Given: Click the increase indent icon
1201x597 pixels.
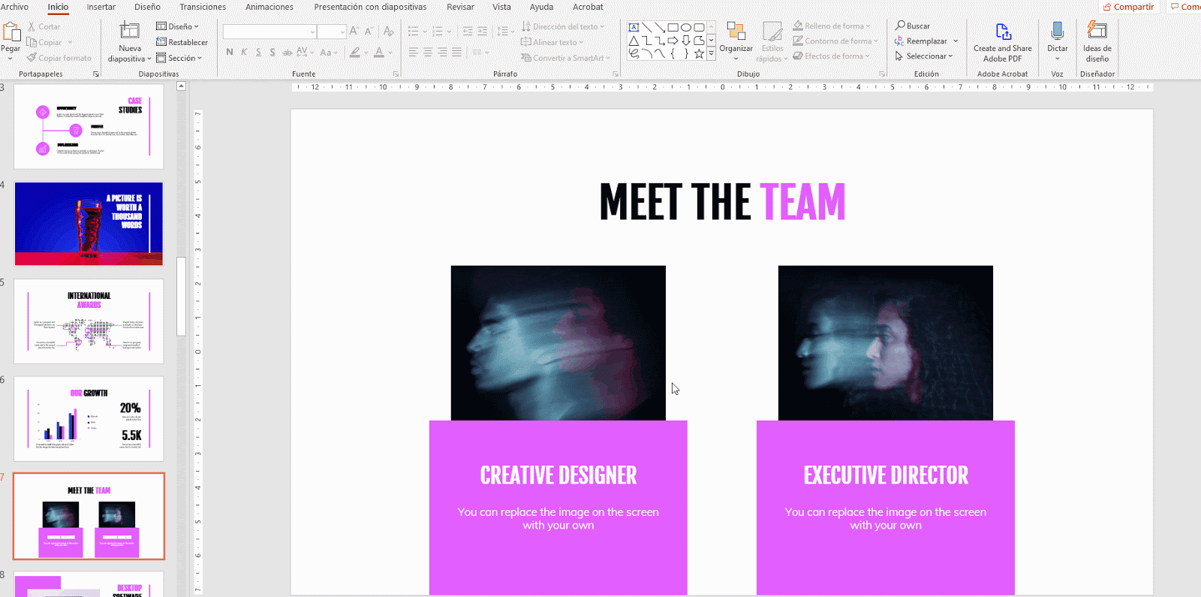Looking at the screenshot, I should point(482,31).
